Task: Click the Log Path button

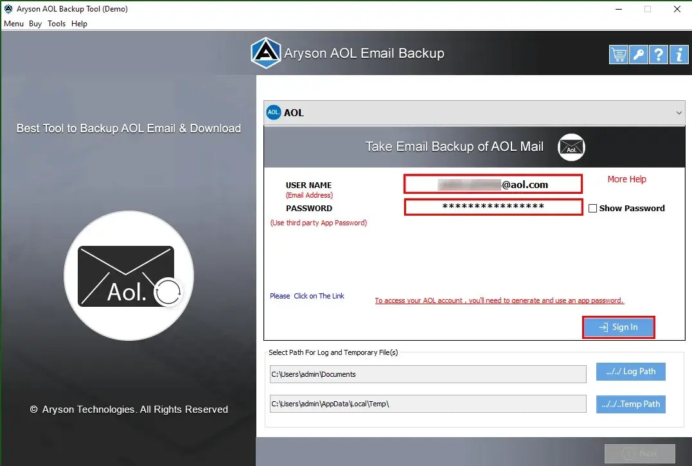Action: click(631, 372)
